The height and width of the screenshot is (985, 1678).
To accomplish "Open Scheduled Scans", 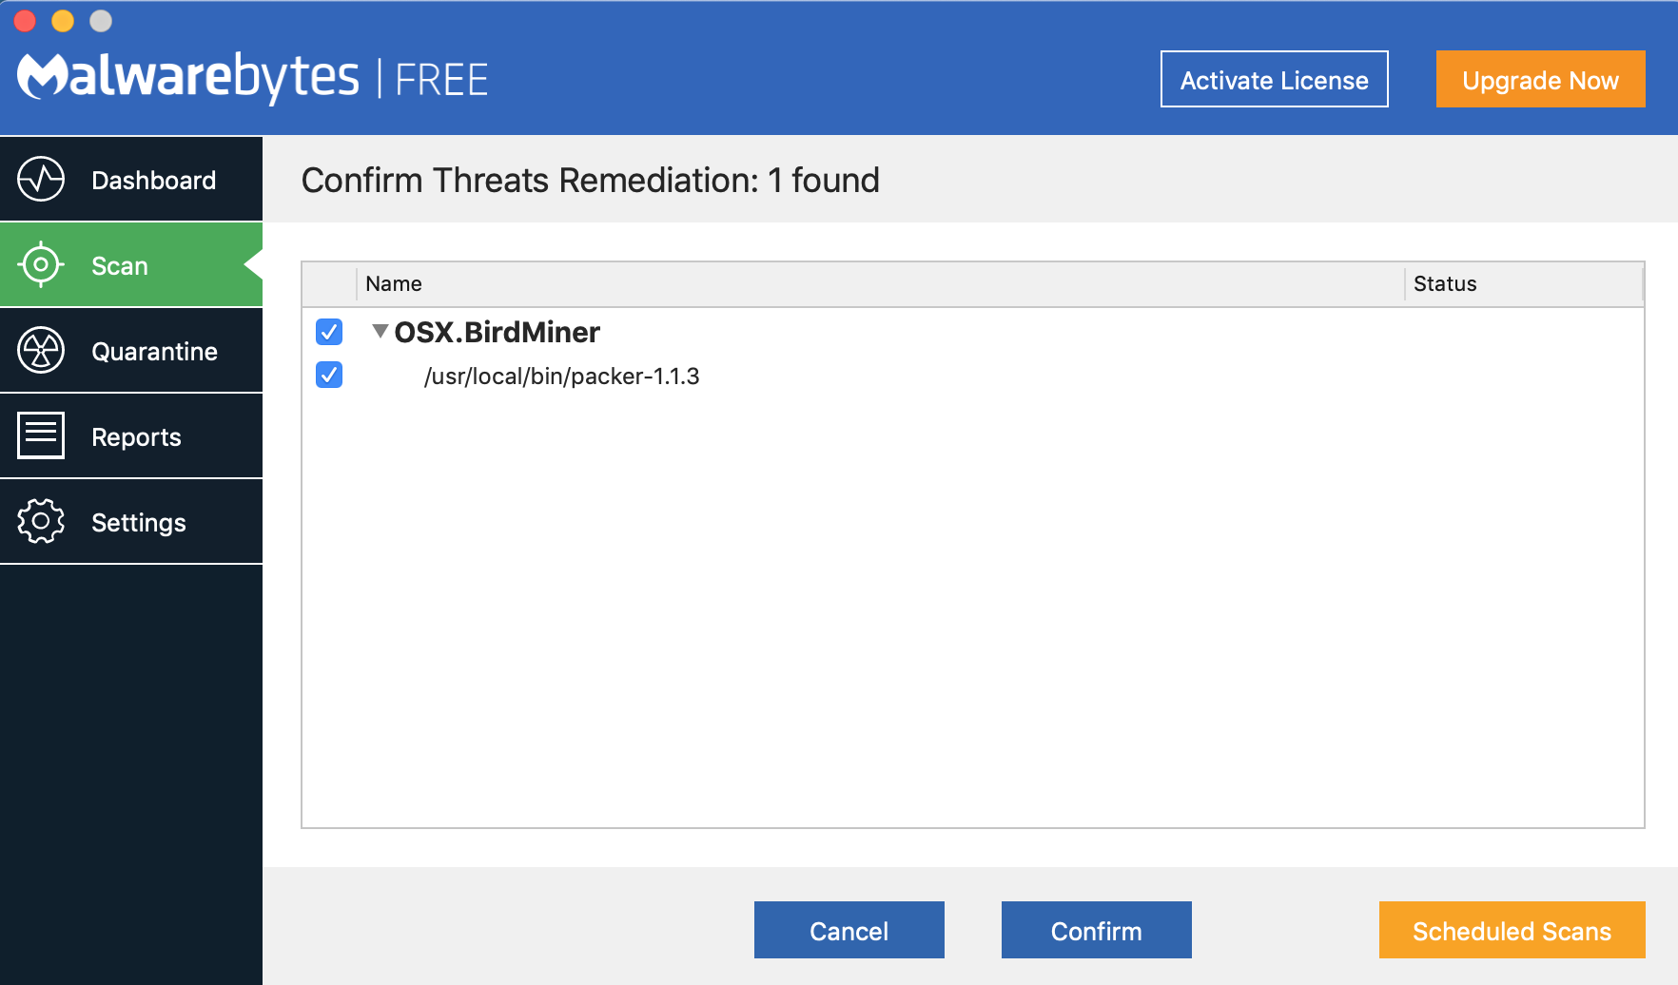I will click(x=1511, y=930).
